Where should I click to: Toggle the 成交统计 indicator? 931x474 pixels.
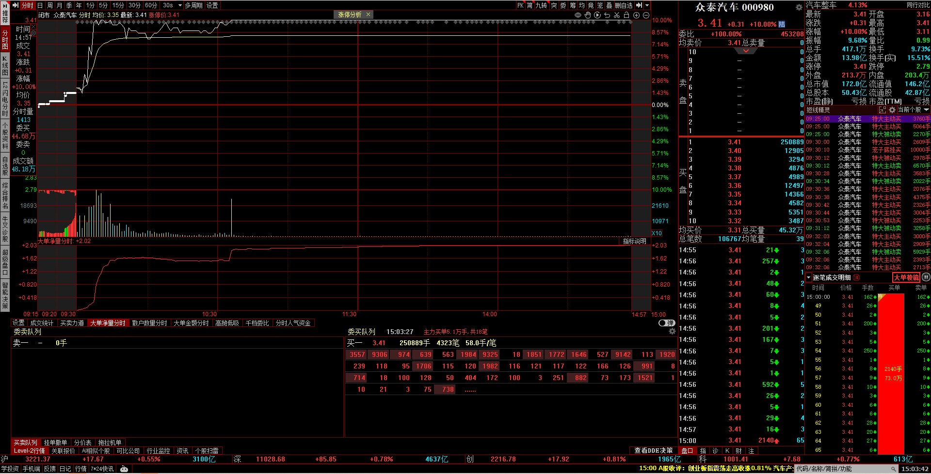click(42, 323)
